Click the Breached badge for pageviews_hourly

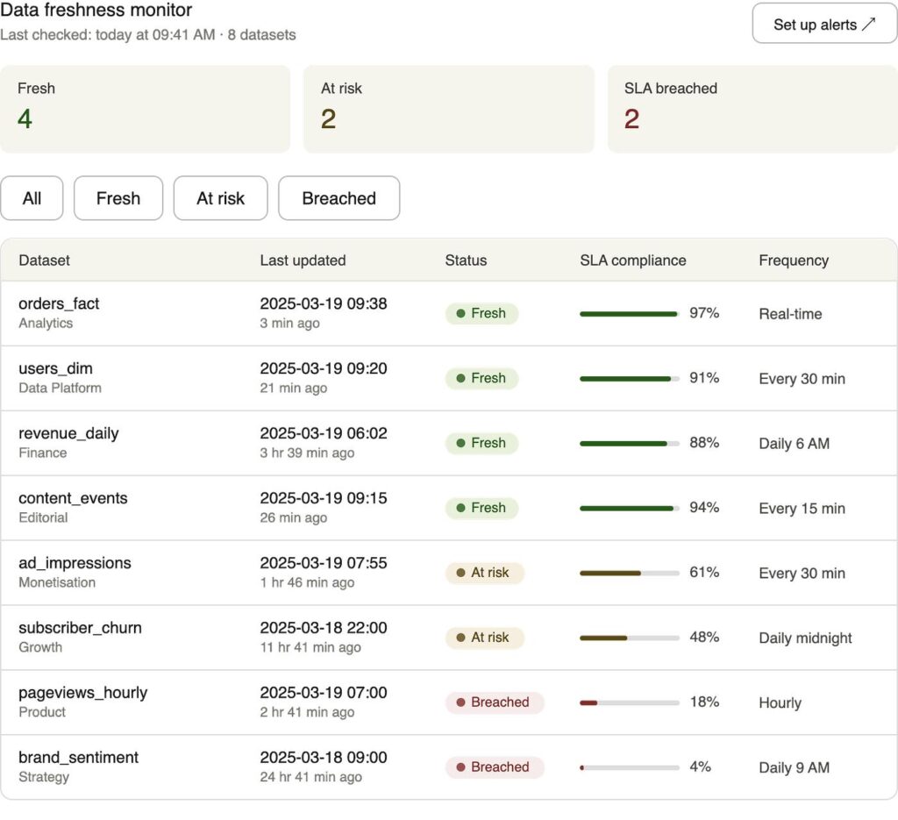point(495,702)
